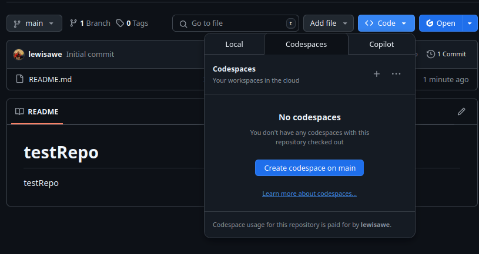Click the git branch icon on main button
The height and width of the screenshot is (254, 479).
17,24
